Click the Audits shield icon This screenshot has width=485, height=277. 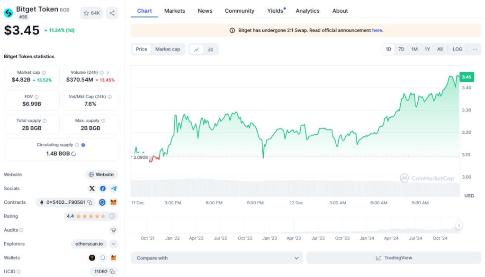pos(114,230)
